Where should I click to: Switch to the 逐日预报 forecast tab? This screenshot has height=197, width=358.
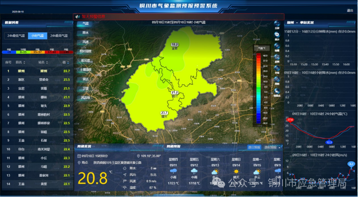click(254, 147)
